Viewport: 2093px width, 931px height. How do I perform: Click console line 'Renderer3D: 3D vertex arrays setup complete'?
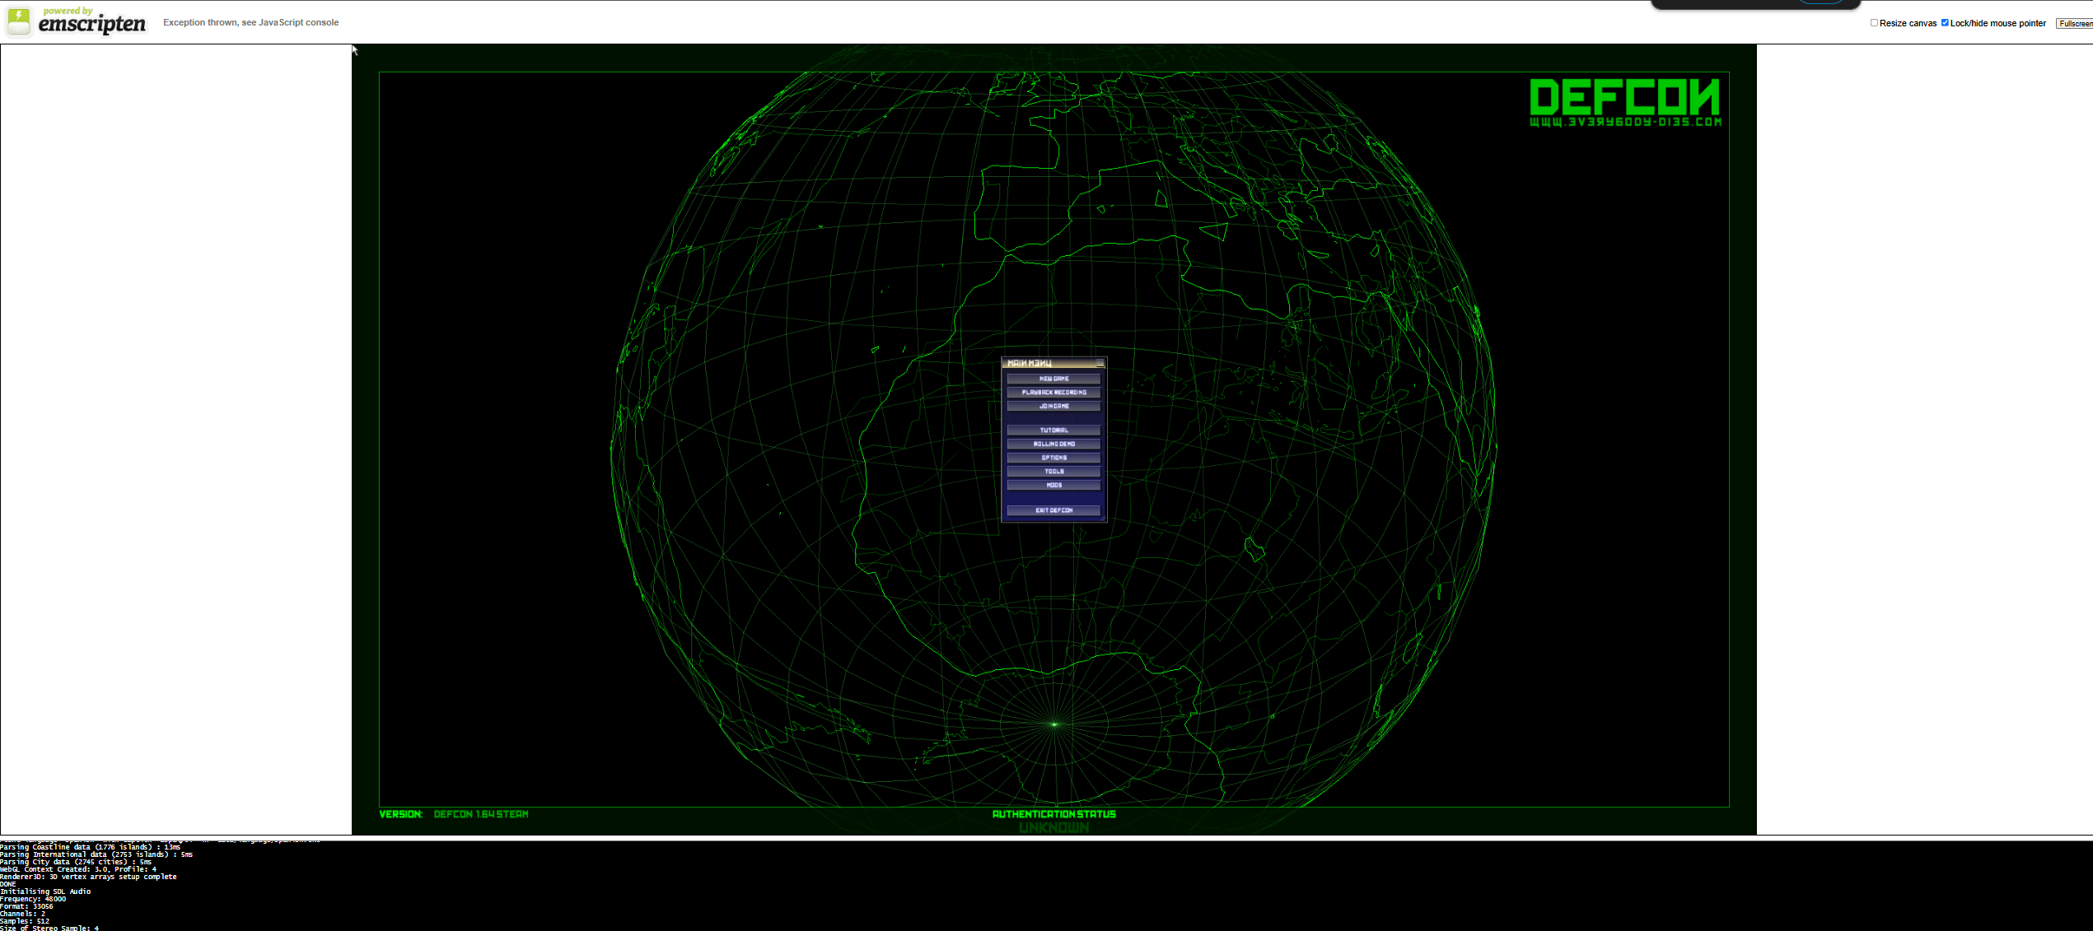tap(88, 877)
